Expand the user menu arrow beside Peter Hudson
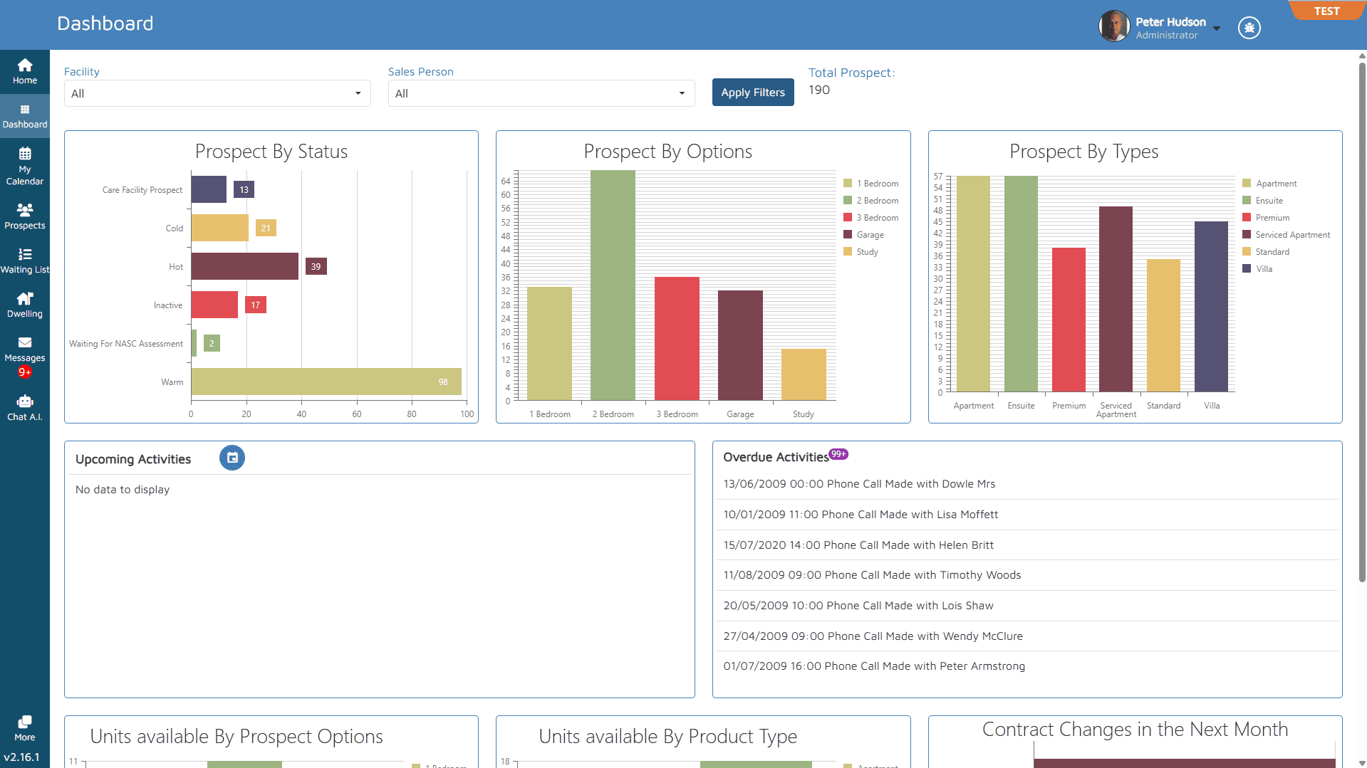This screenshot has width=1367, height=768. [x=1217, y=28]
